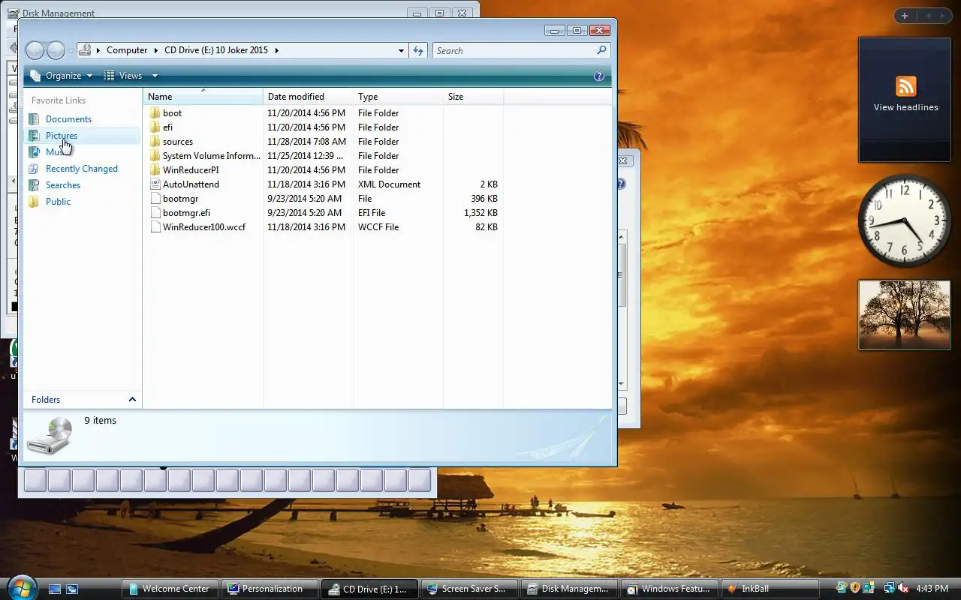Click the Help question mark icon

[x=599, y=76]
